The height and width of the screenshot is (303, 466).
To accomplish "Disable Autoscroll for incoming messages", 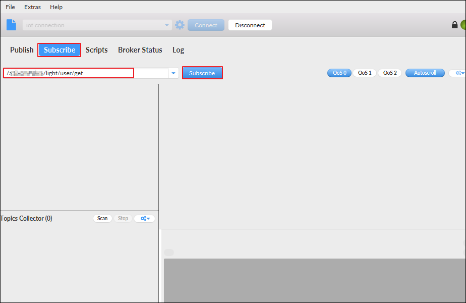I will [425, 73].
